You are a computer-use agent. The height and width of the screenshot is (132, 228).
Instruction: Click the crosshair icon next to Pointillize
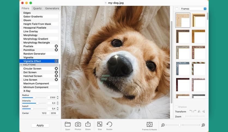(x=56, y=50)
